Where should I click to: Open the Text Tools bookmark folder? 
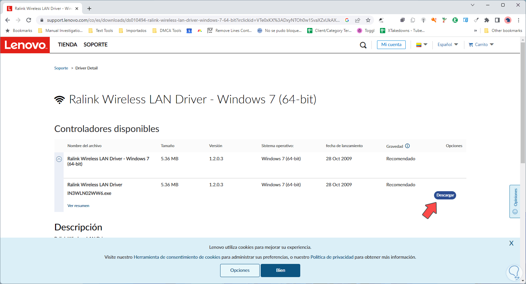(x=101, y=31)
